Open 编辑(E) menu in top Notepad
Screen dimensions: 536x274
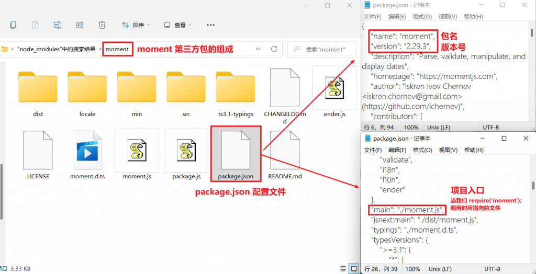click(397, 17)
